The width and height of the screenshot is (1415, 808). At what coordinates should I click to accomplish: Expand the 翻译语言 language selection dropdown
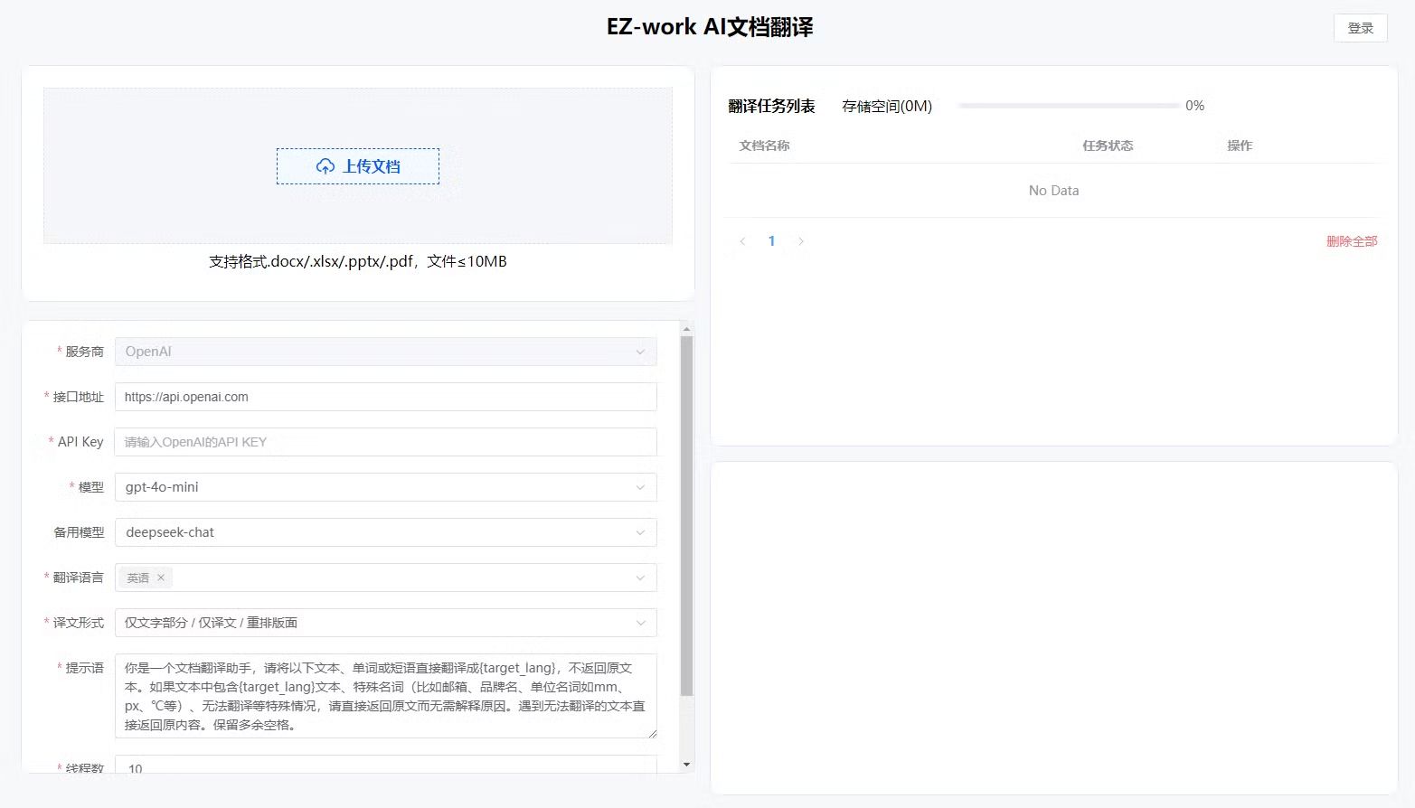click(640, 578)
